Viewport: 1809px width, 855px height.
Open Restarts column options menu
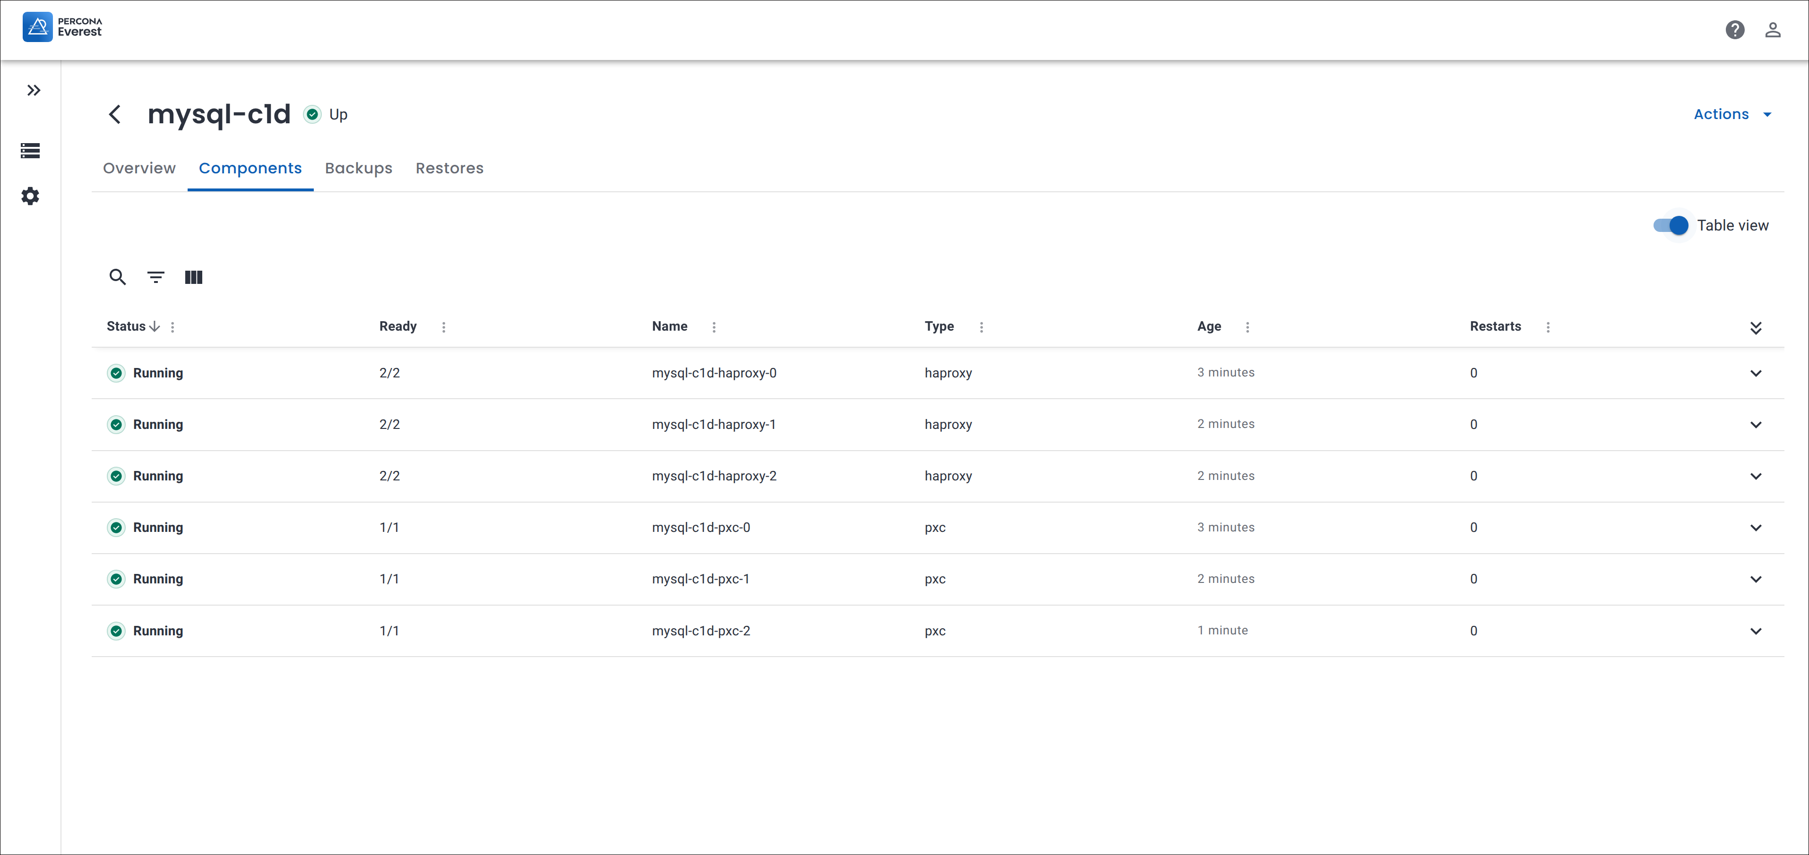click(1547, 326)
